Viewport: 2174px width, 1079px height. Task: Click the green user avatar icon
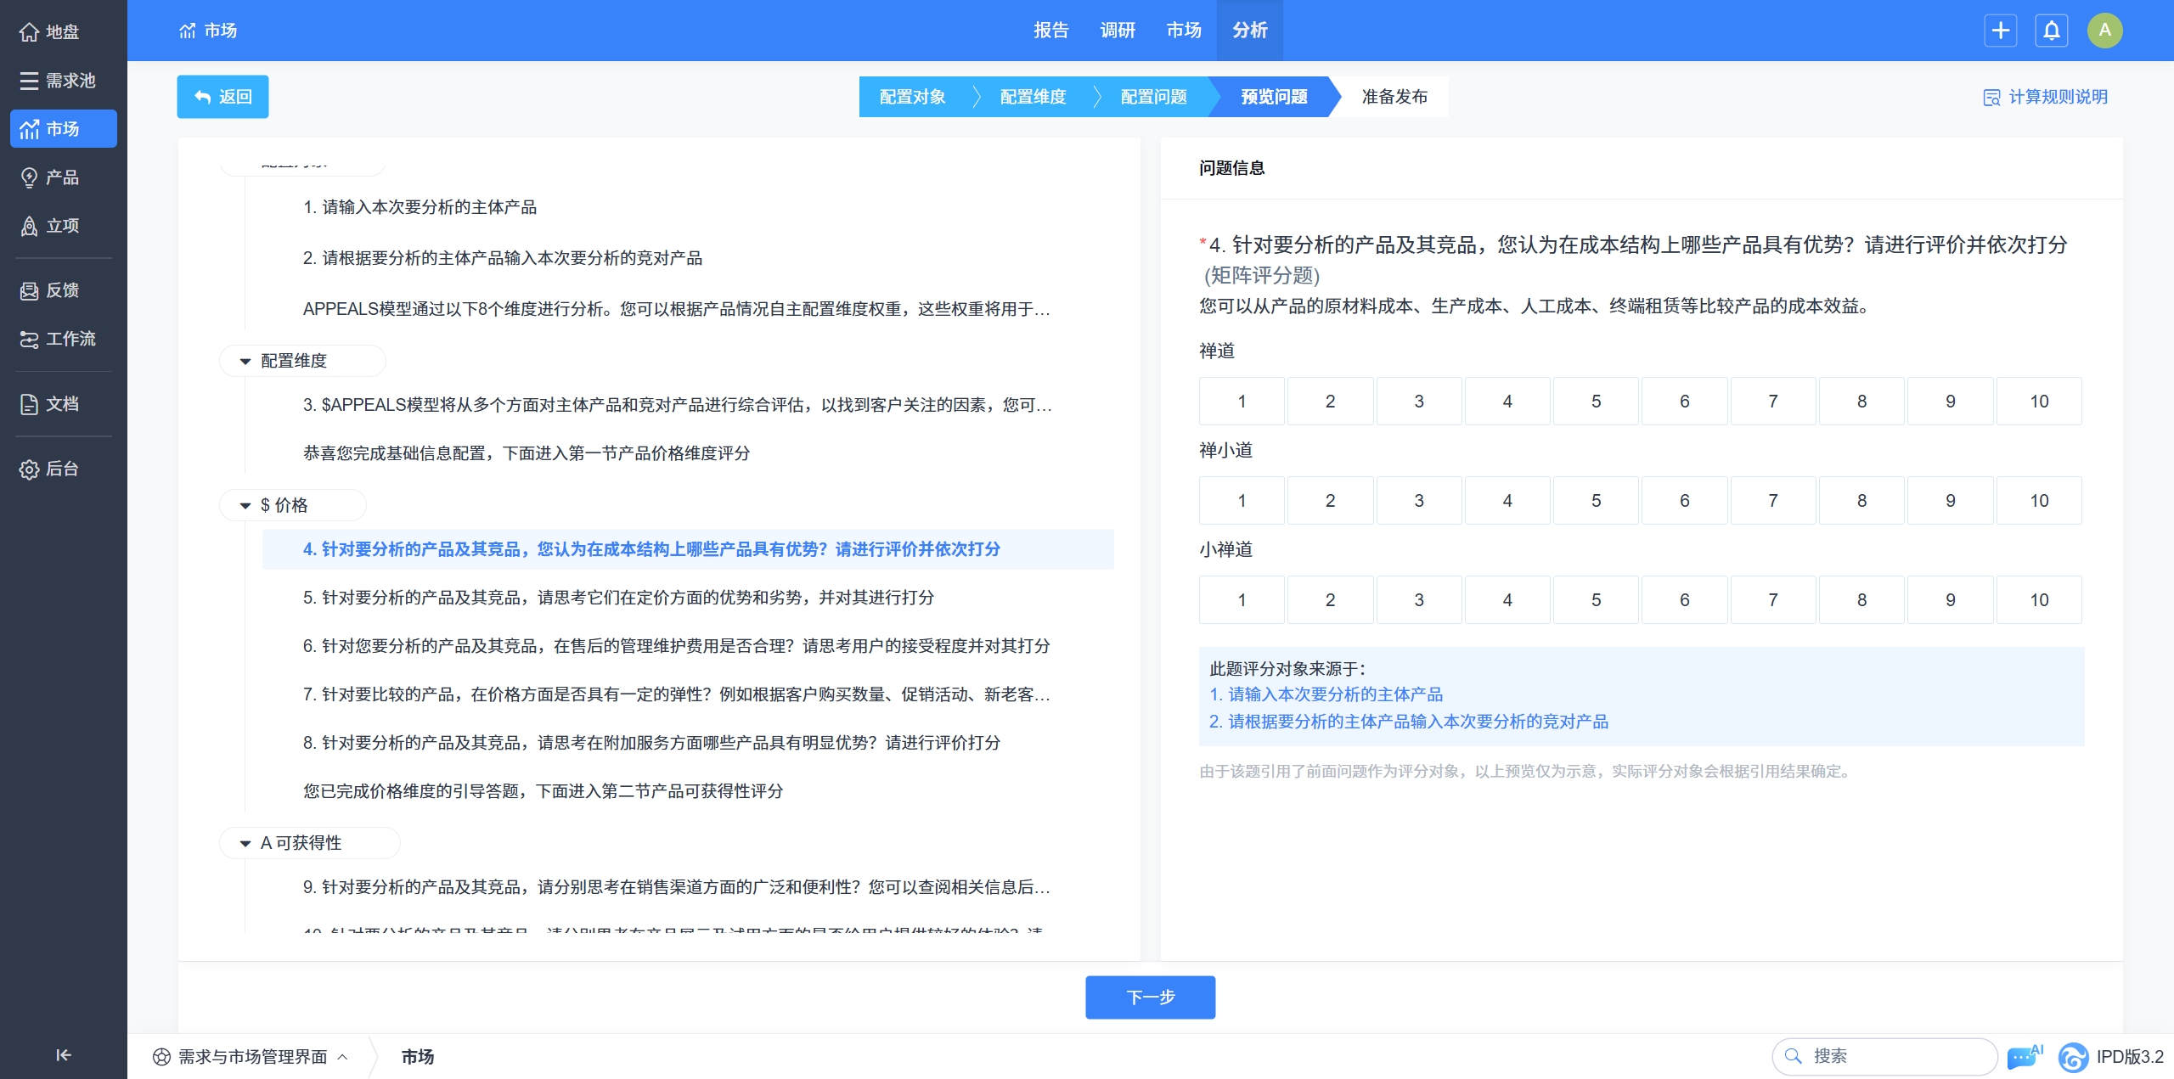click(x=2104, y=31)
